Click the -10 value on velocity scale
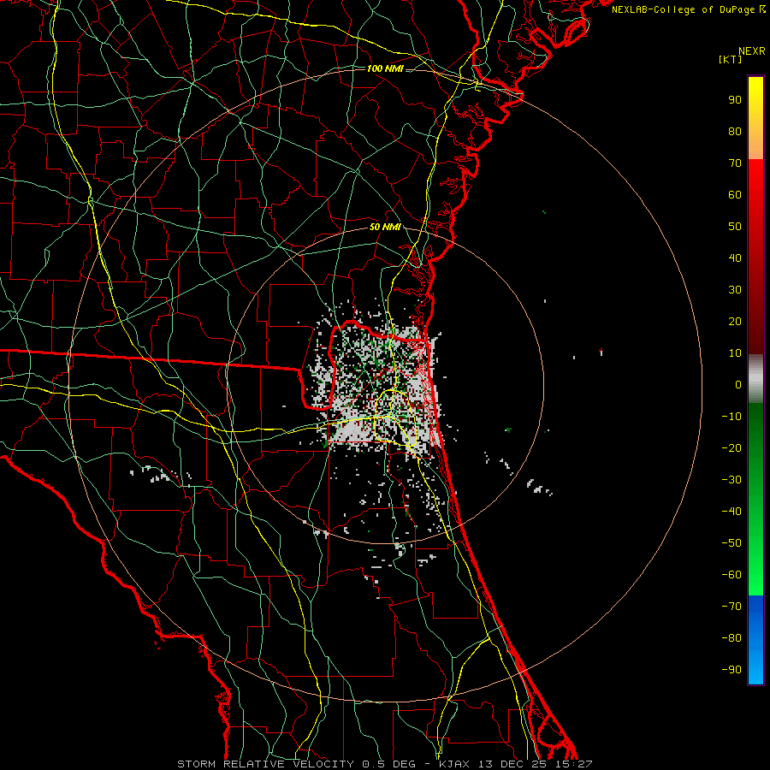 coord(731,417)
